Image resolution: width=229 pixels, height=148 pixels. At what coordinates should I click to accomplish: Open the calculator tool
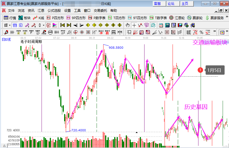click(x=167, y=25)
